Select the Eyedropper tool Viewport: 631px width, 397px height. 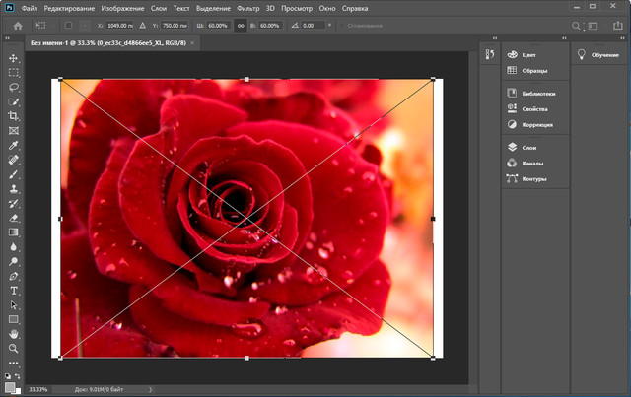(14, 145)
